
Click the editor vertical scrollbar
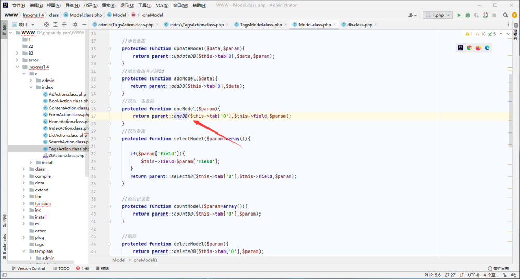coord(510,109)
